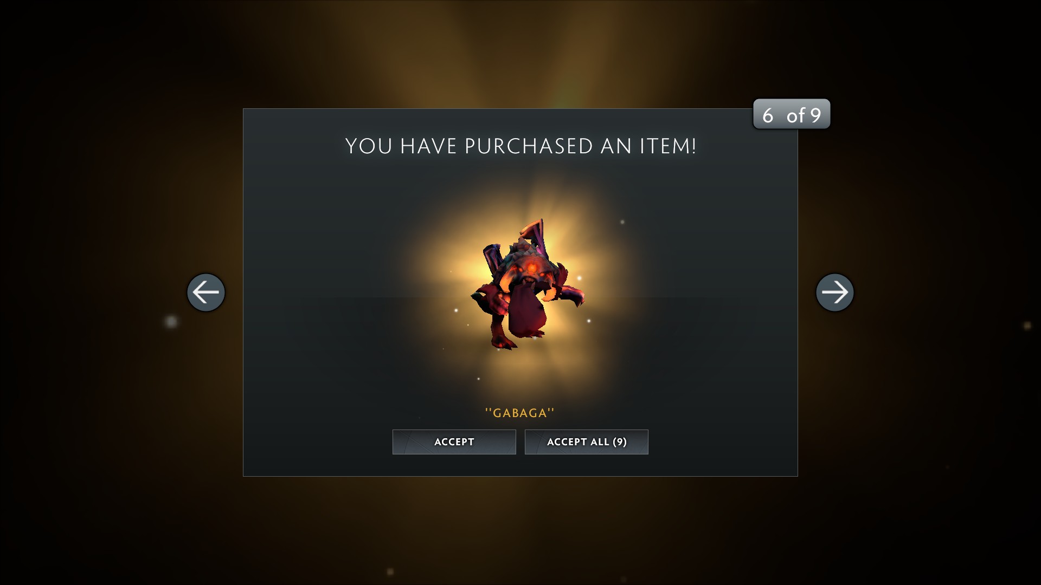Click the word "PURCHASED" in the title
Image resolution: width=1041 pixels, height=585 pixels.
click(529, 146)
